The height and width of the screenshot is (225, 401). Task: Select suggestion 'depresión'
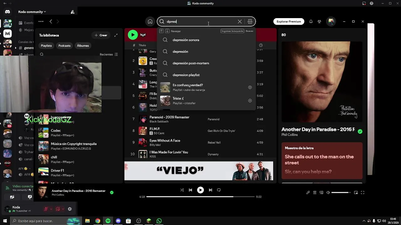(206, 52)
